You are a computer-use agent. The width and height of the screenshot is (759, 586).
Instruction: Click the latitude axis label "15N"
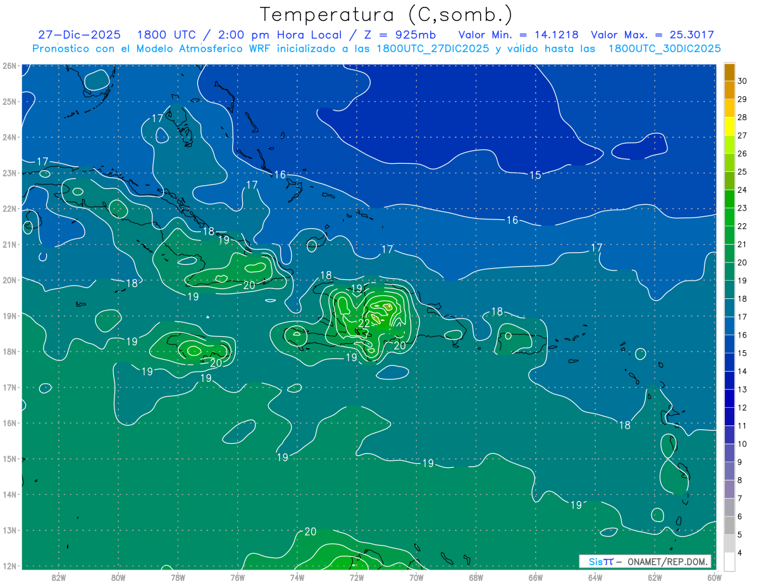pyautogui.click(x=9, y=458)
